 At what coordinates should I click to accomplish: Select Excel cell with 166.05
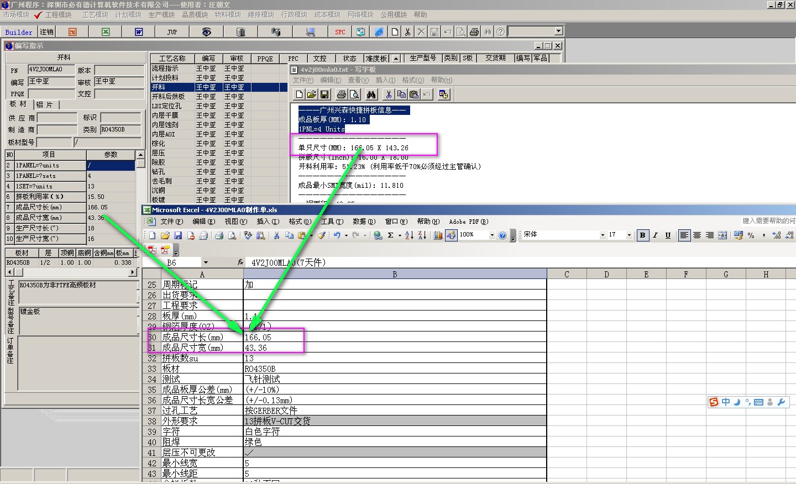395,337
